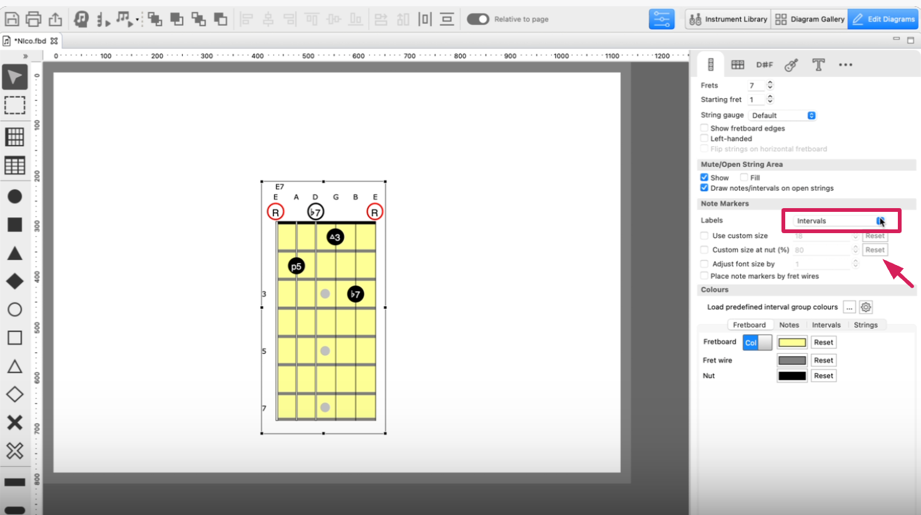Viewport: 921px width, 515px height.
Task: Reset the Fretboard colour
Action: pyautogui.click(x=823, y=342)
